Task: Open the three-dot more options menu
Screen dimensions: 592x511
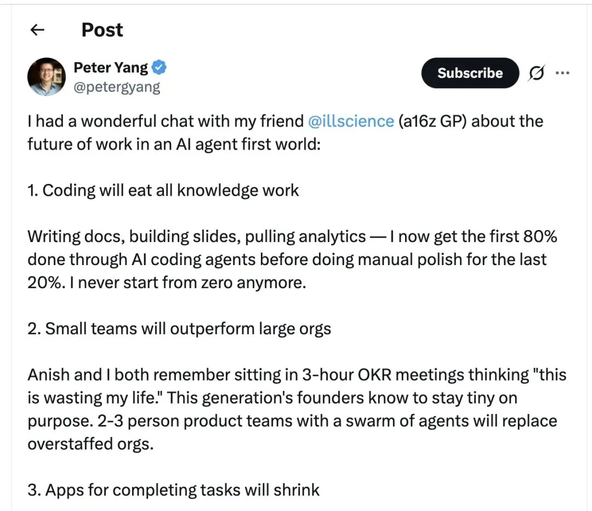Action: tap(562, 73)
